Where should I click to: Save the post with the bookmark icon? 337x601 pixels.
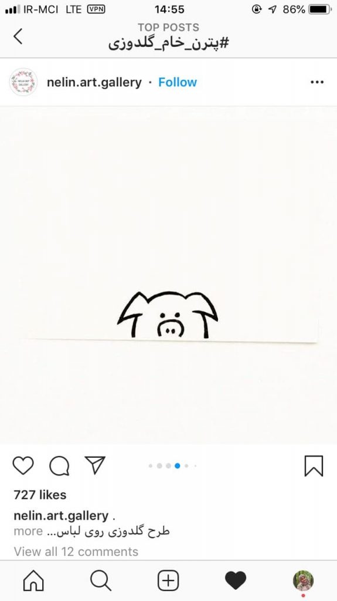314,465
